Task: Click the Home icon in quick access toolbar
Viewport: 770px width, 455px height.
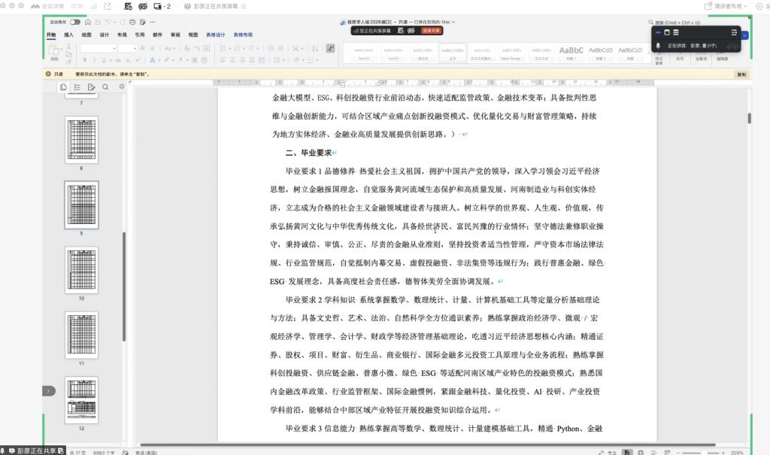Action: (x=87, y=22)
